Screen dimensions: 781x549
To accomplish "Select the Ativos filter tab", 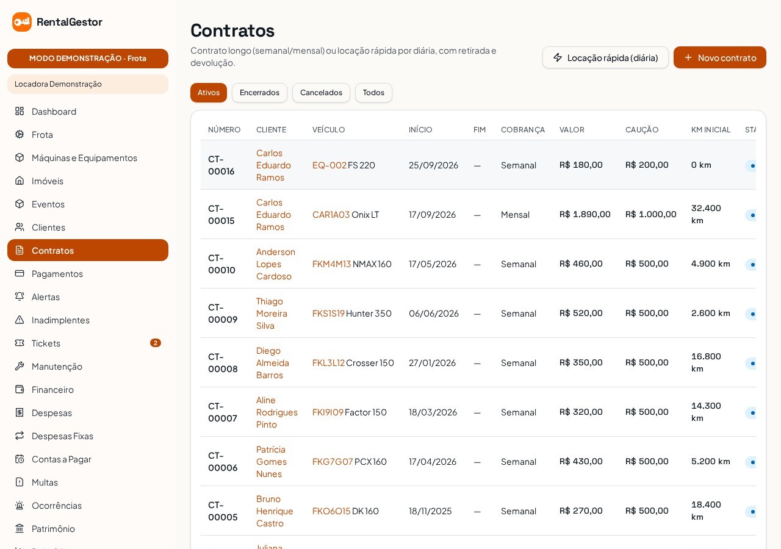I will coord(209,93).
